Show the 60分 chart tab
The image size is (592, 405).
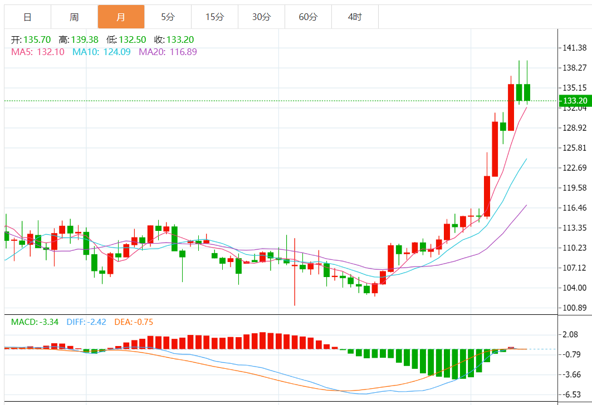click(308, 17)
